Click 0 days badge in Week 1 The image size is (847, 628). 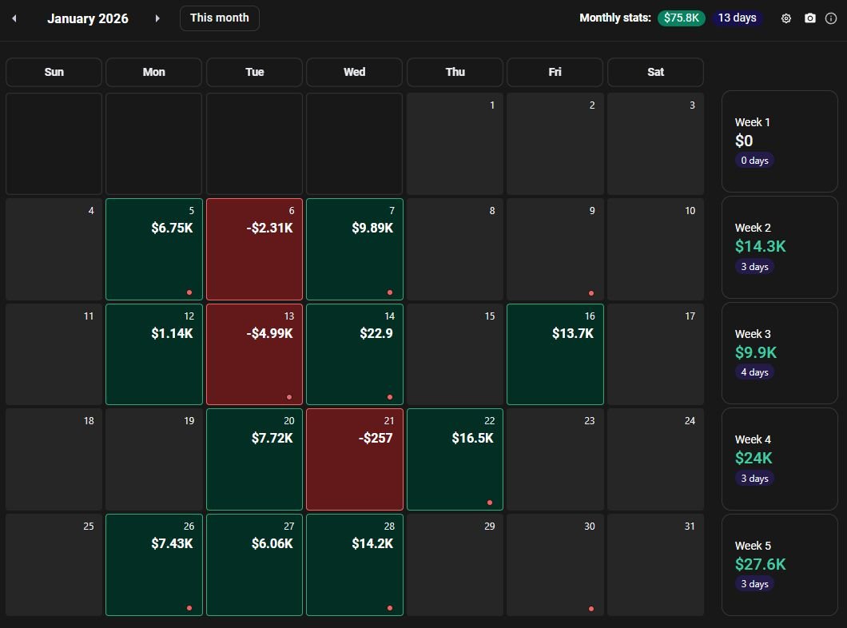(754, 161)
